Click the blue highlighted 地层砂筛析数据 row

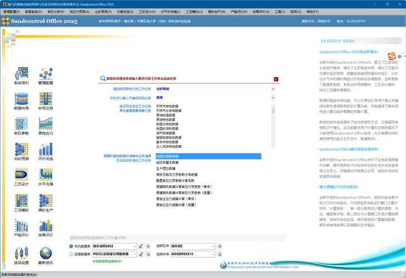pyautogui.click(x=208, y=156)
